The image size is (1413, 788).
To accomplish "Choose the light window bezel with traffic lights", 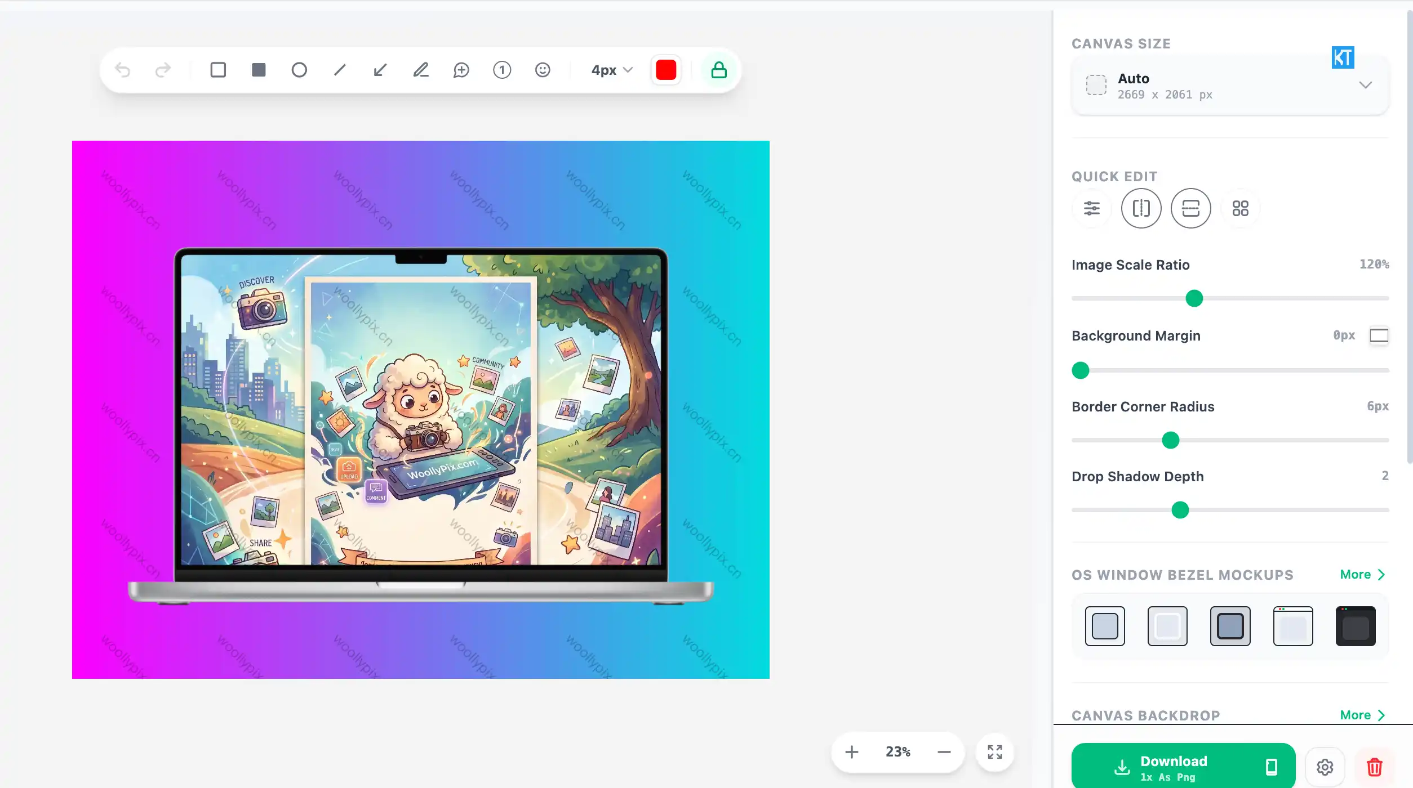I will (x=1293, y=626).
